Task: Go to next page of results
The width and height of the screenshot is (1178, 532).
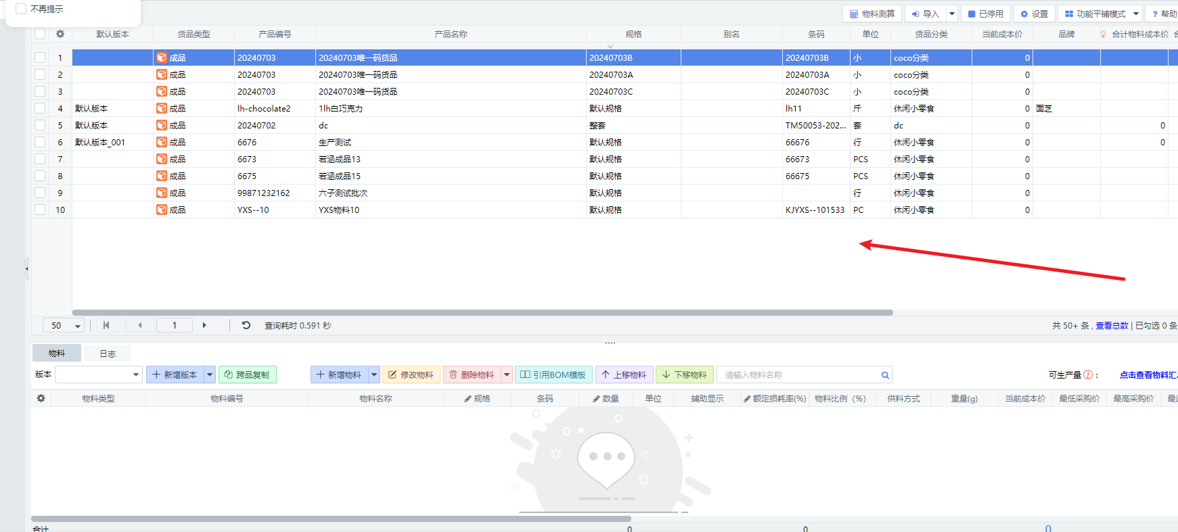Action: tap(204, 325)
